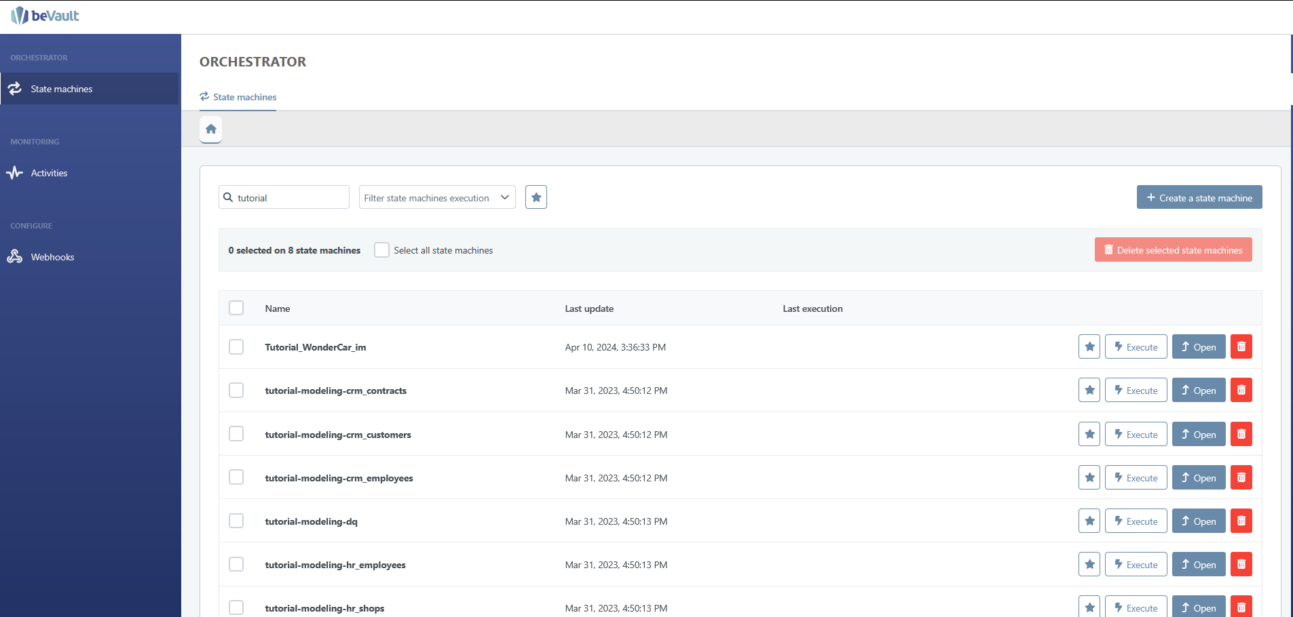Image resolution: width=1293 pixels, height=617 pixels.
Task: Open Activities in the sidebar
Action: (49, 173)
